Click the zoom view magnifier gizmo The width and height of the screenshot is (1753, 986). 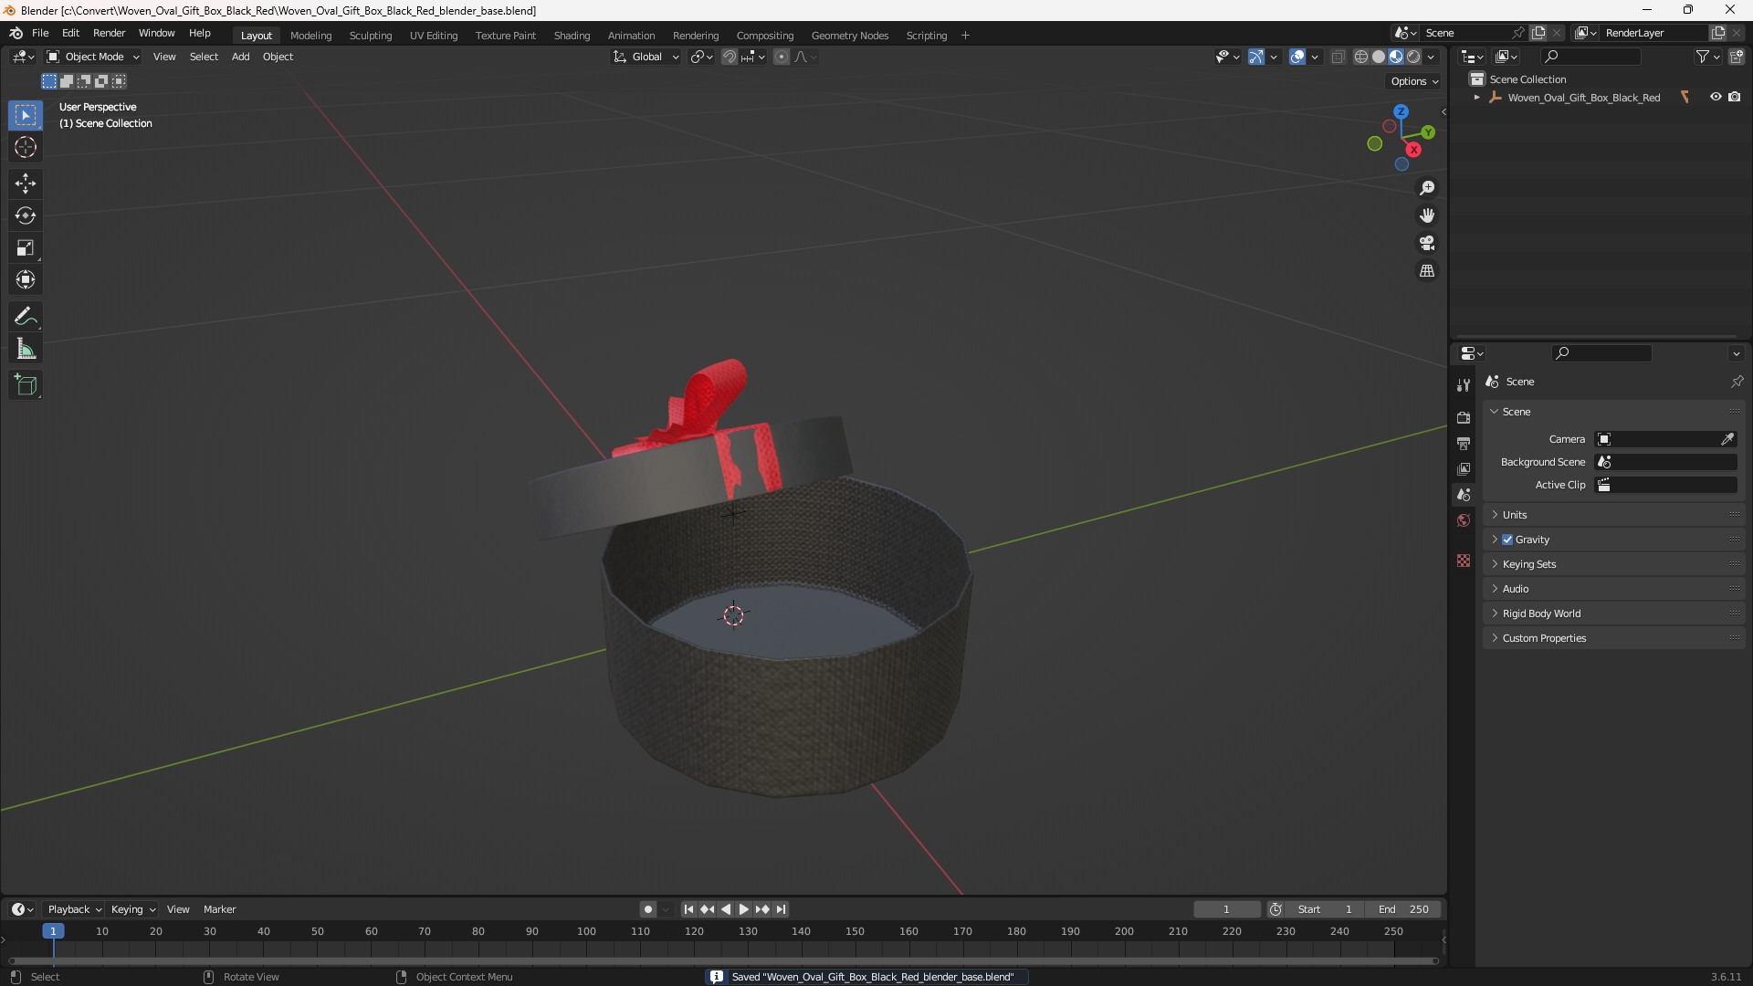coord(1427,188)
